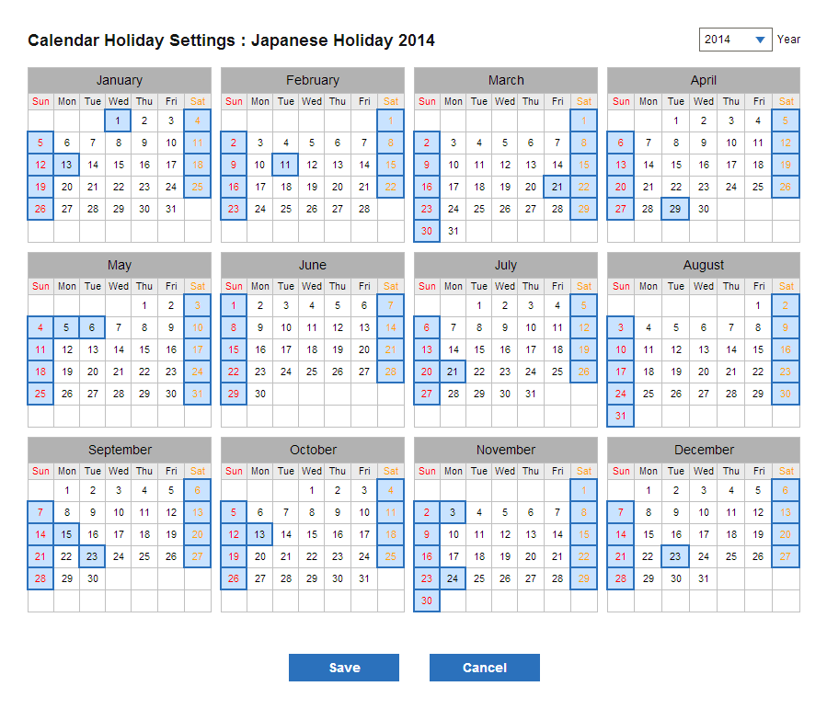Toggle November 3 holiday selection
The width and height of the screenshot is (827, 709).
[x=453, y=511]
